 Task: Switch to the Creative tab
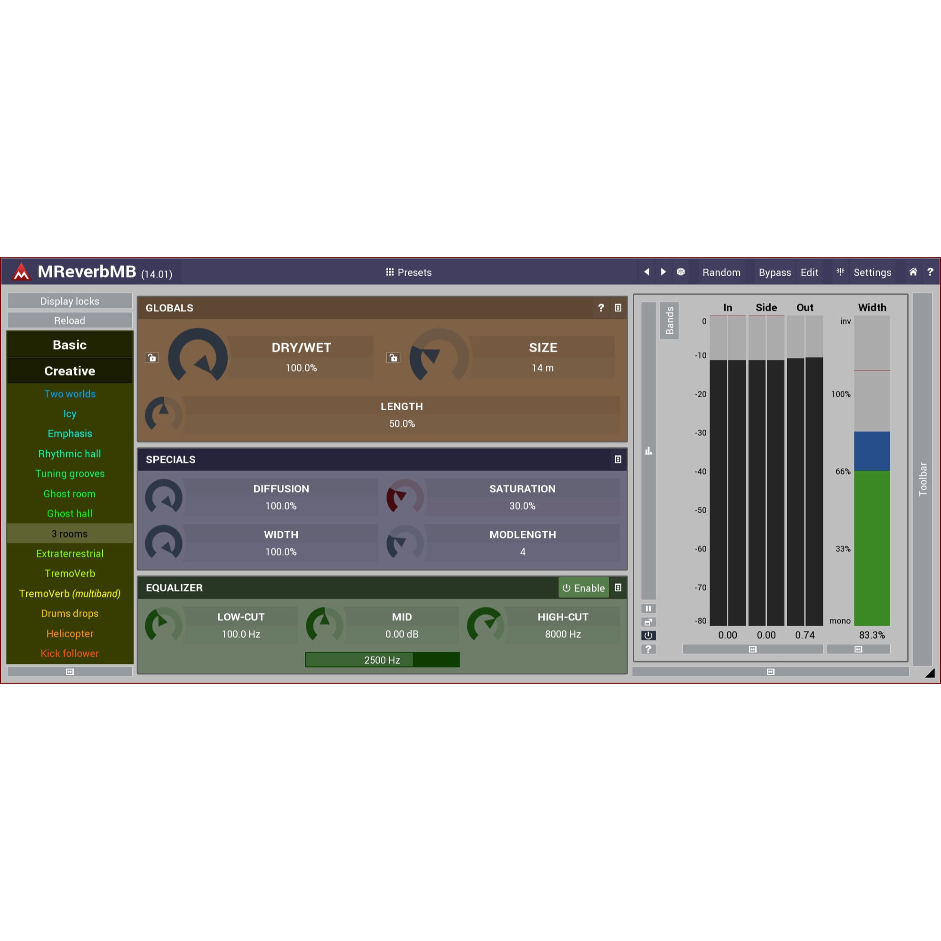(x=70, y=371)
